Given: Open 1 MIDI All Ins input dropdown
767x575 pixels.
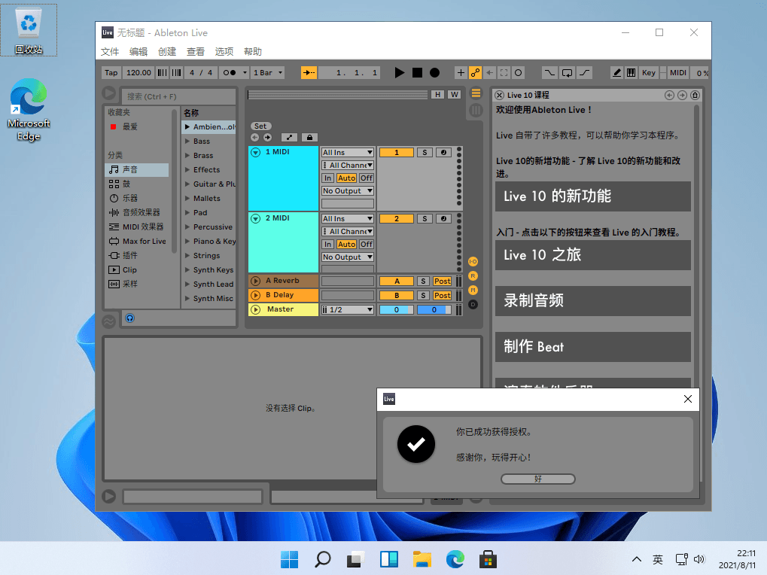Looking at the screenshot, I should pos(348,153).
